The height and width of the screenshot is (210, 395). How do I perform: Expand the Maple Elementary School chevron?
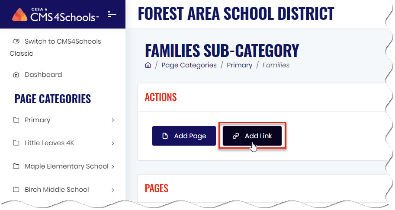click(x=113, y=166)
